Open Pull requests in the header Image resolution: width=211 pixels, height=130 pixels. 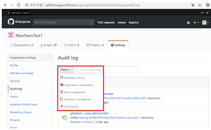point(106,22)
